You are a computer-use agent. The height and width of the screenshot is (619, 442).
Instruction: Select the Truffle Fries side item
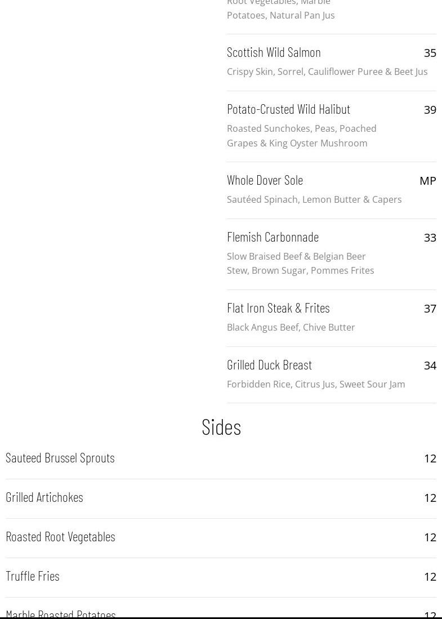pyautogui.click(x=32, y=576)
